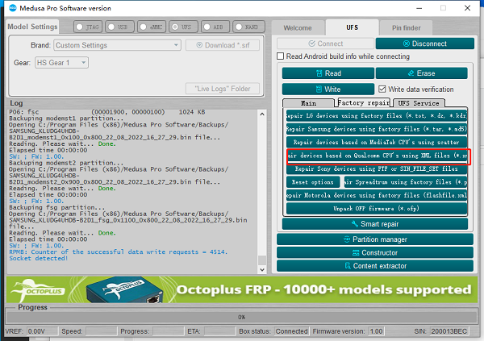Click "Backuping fsg partition..." log line
484x341 pixels.
click(x=56, y=207)
